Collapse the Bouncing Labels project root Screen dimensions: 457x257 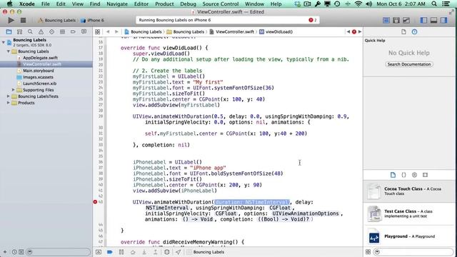[x=4, y=42]
